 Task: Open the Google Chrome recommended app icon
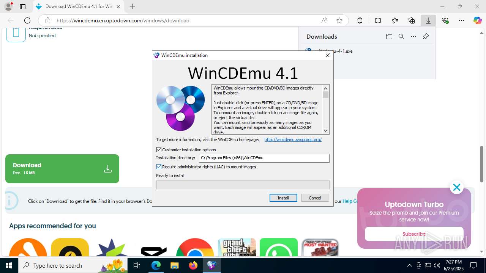coord(195,247)
